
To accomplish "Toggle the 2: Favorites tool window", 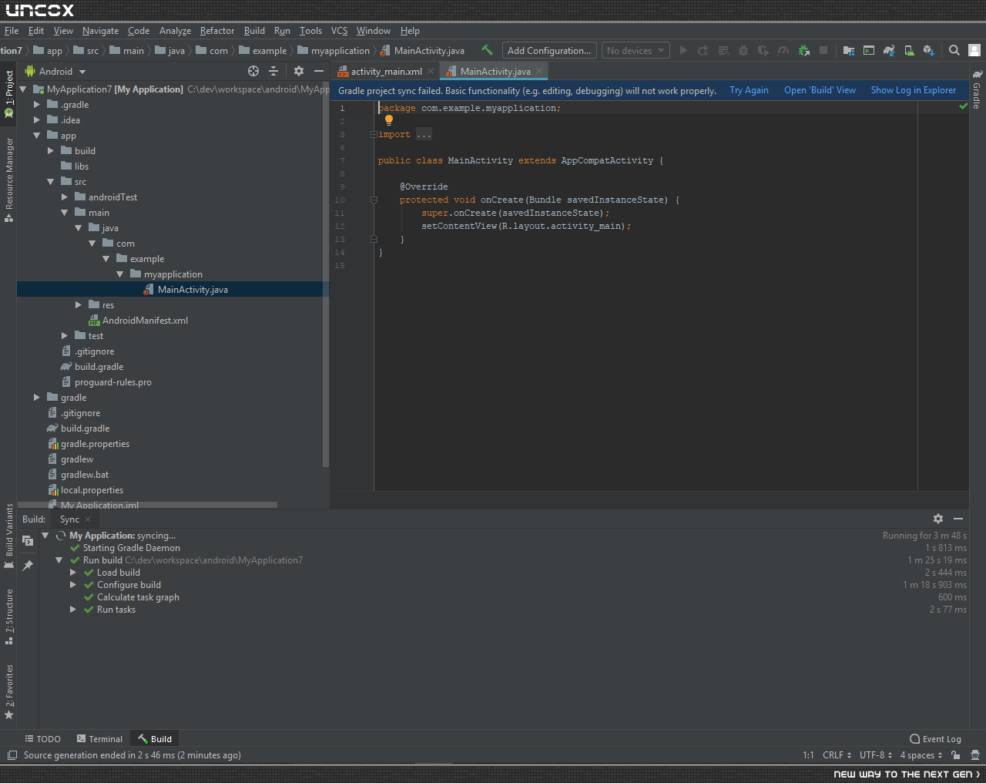I will [9, 692].
